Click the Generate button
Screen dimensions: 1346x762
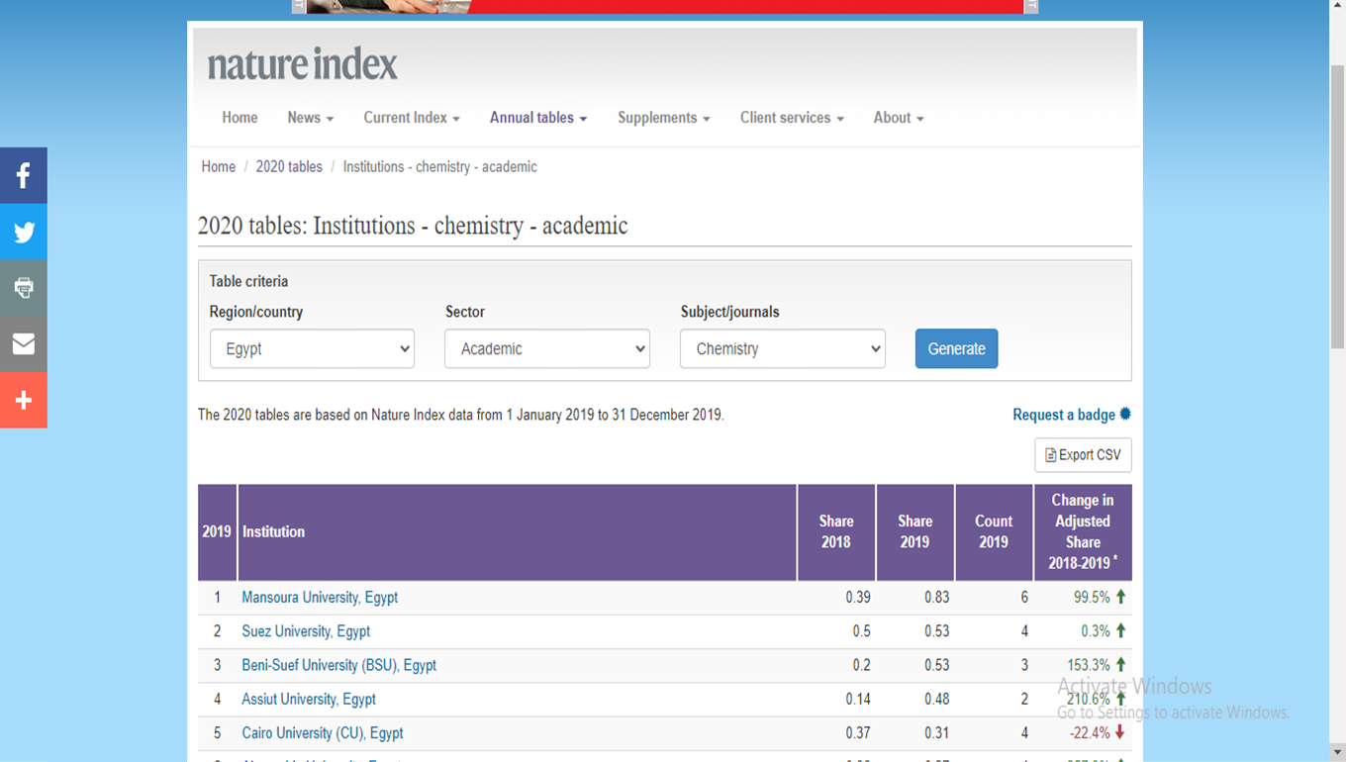tap(956, 348)
